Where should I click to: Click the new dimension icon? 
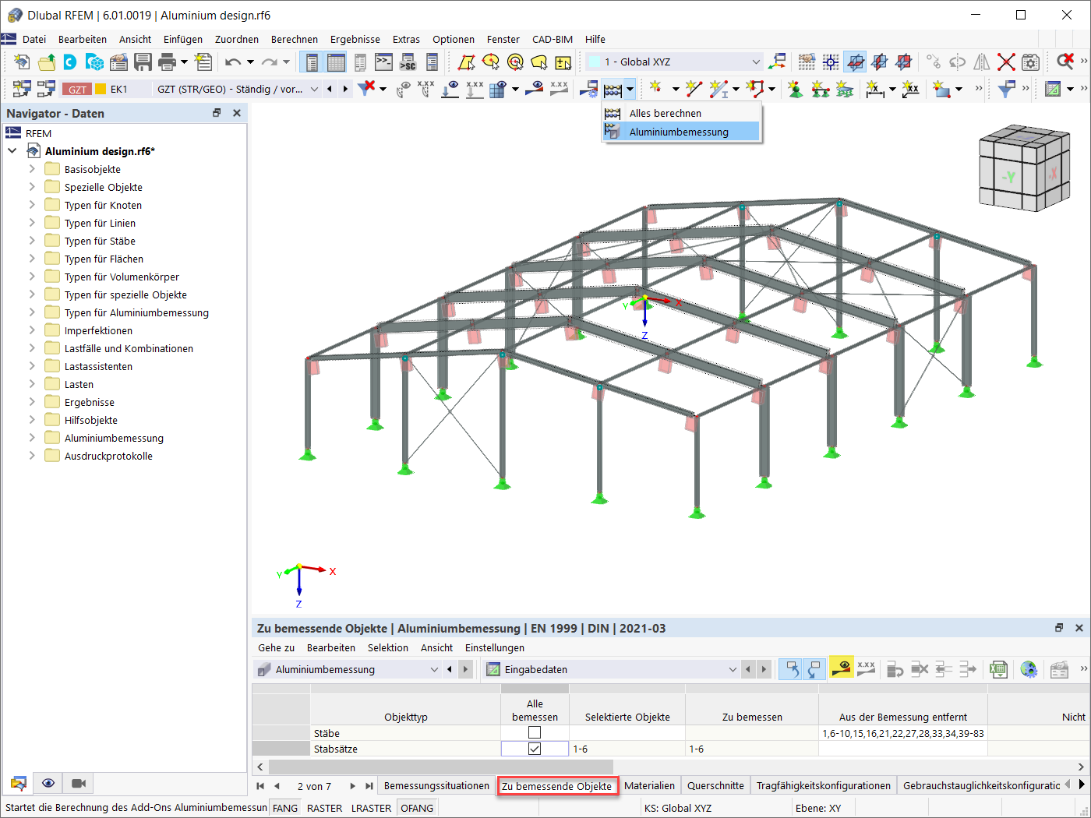point(875,90)
